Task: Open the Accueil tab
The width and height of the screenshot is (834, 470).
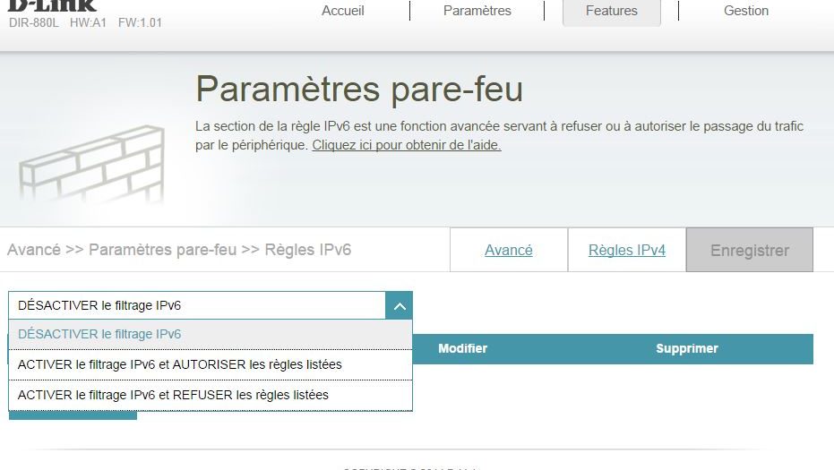Action: (x=343, y=12)
